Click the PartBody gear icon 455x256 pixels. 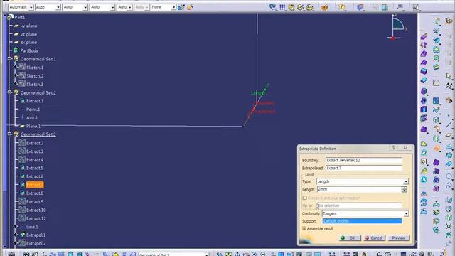(16, 50)
